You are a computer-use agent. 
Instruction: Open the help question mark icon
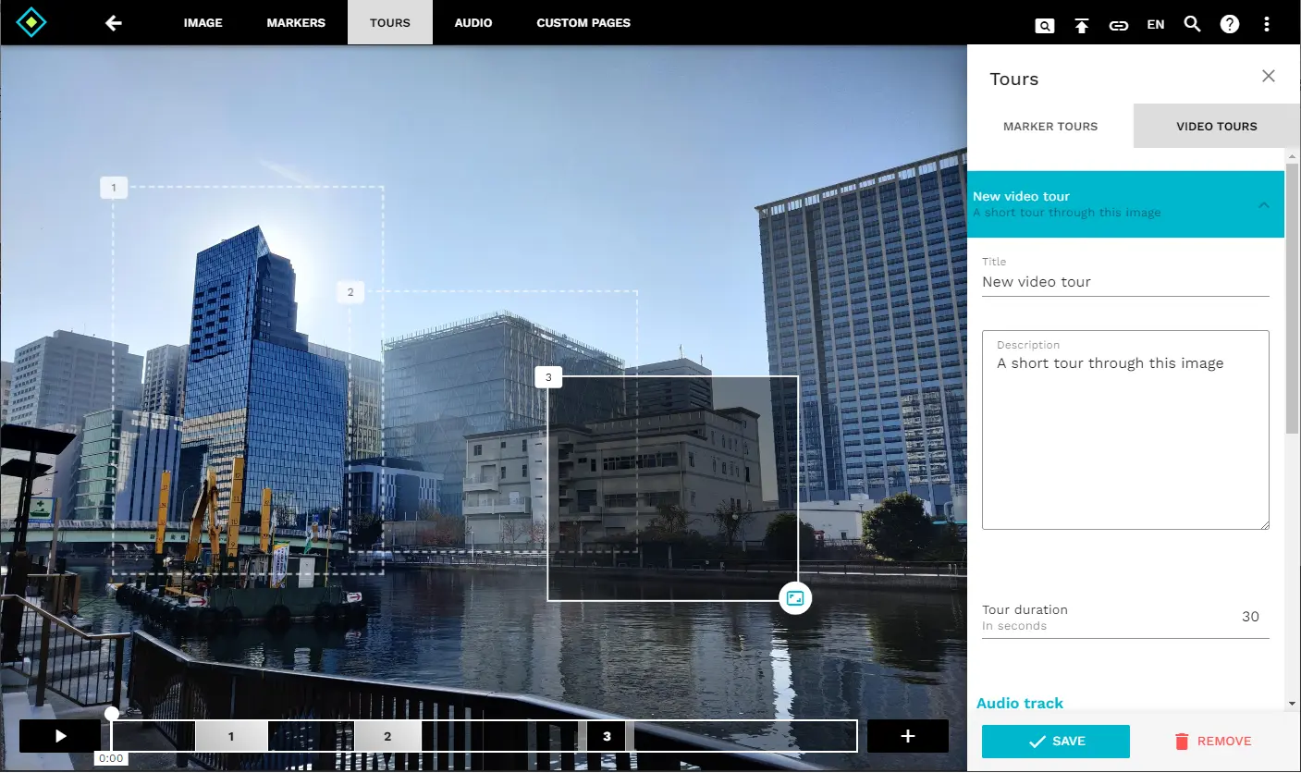click(1229, 24)
